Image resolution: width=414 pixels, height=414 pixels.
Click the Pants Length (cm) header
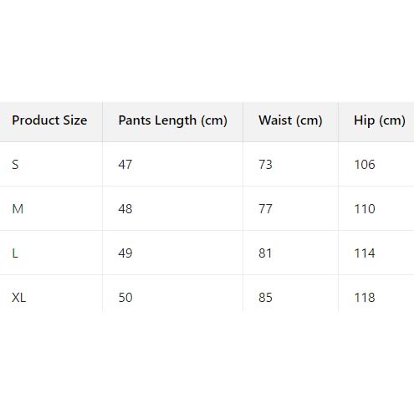[173, 121]
